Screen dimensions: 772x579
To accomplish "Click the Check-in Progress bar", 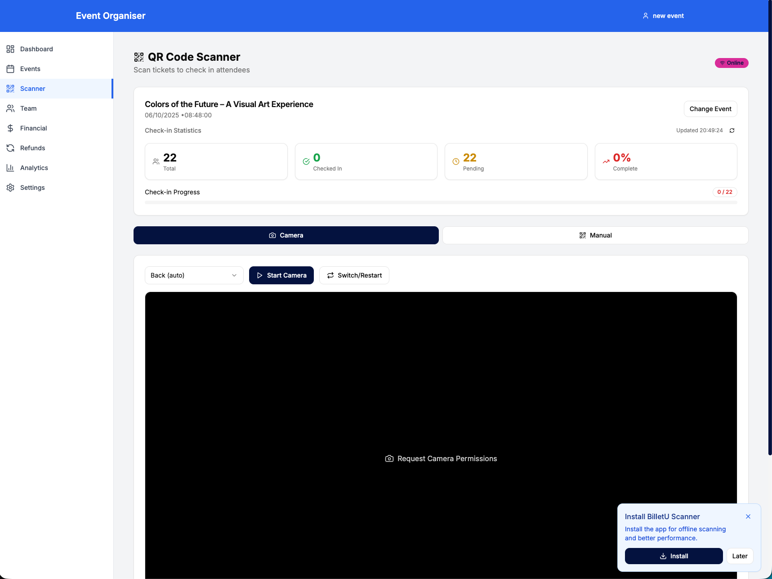I will pos(441,202).
